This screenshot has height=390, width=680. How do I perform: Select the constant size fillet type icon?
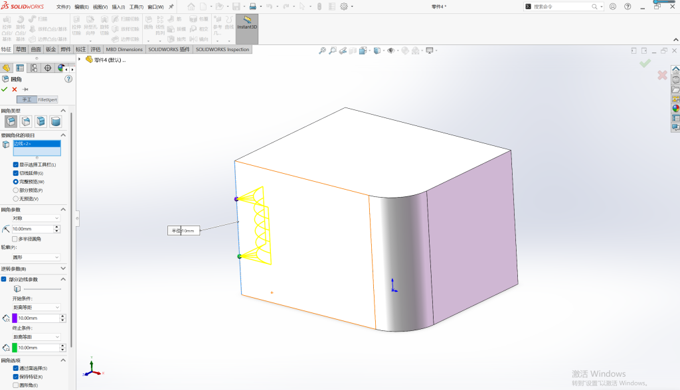click(x=11, y=121)
